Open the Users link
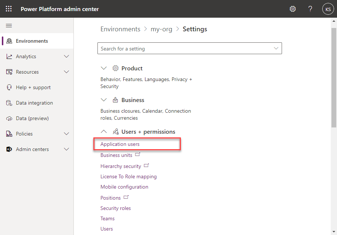Viewport: 337px width, 235px height. click(106, 229)
